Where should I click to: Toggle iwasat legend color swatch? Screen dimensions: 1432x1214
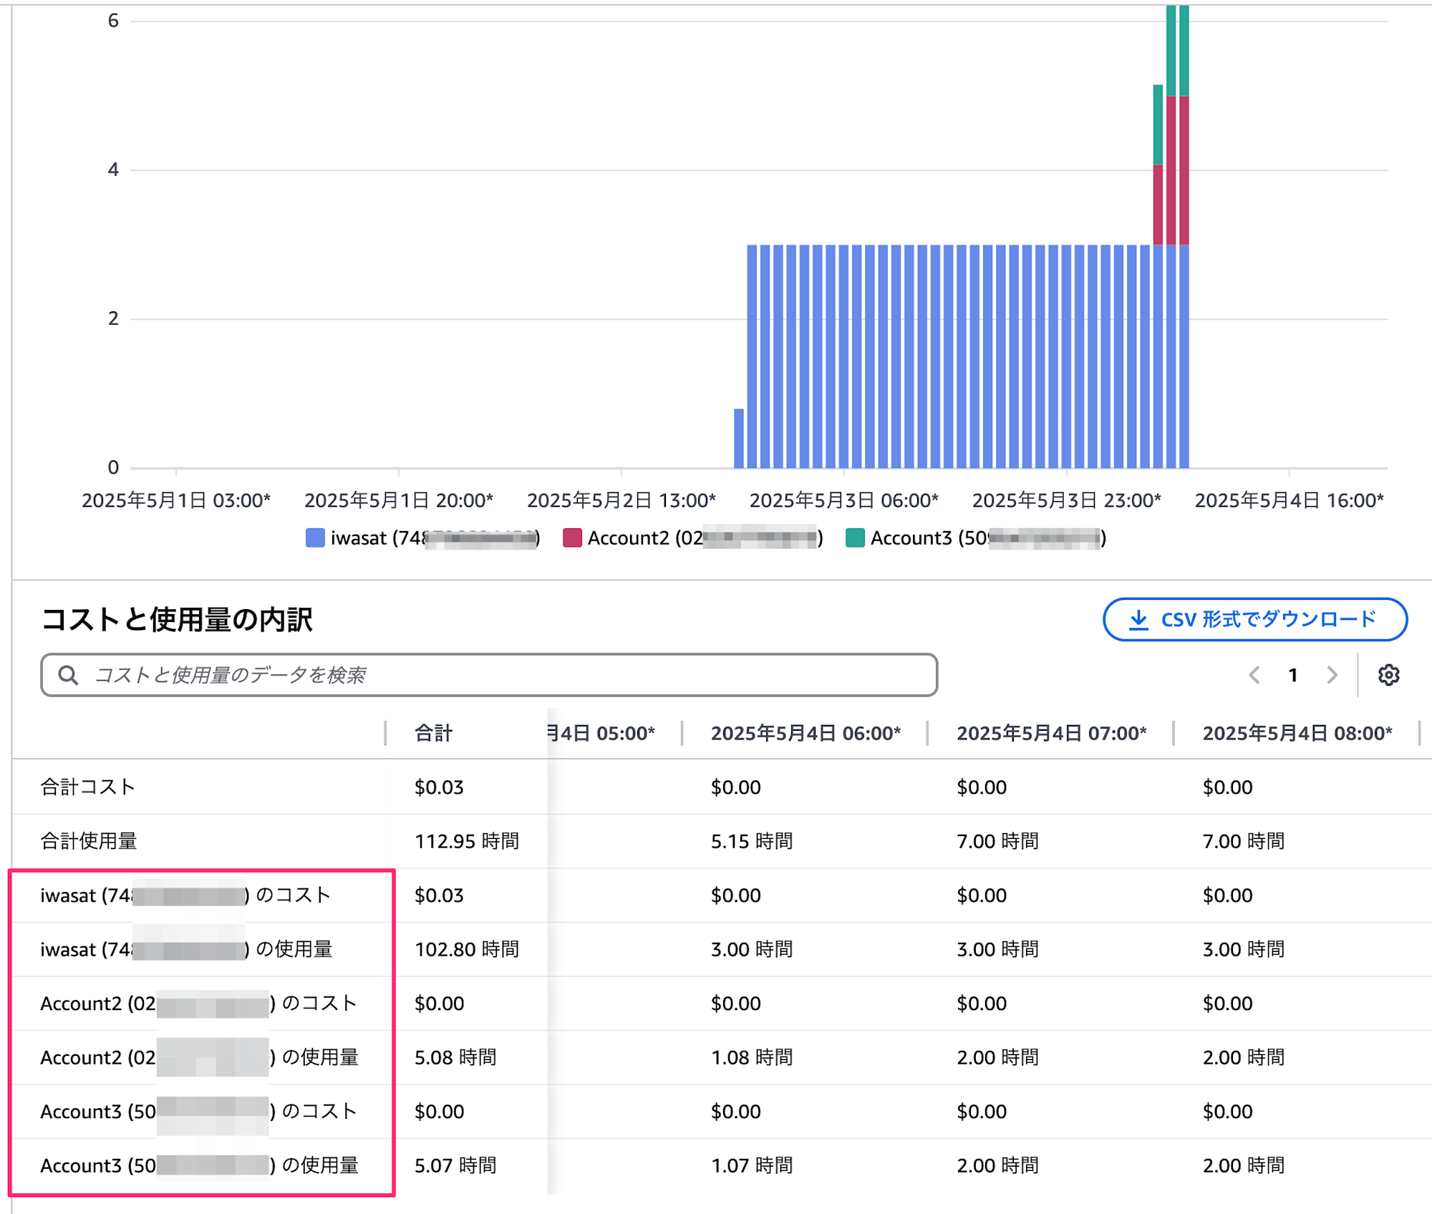point(315,538)
